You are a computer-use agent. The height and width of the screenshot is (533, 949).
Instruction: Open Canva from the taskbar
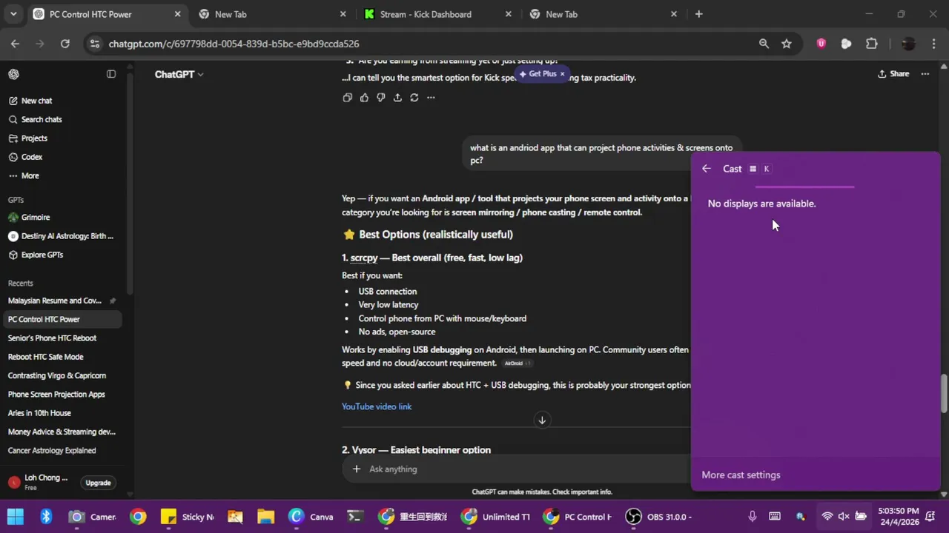click(x=311, y=517)
